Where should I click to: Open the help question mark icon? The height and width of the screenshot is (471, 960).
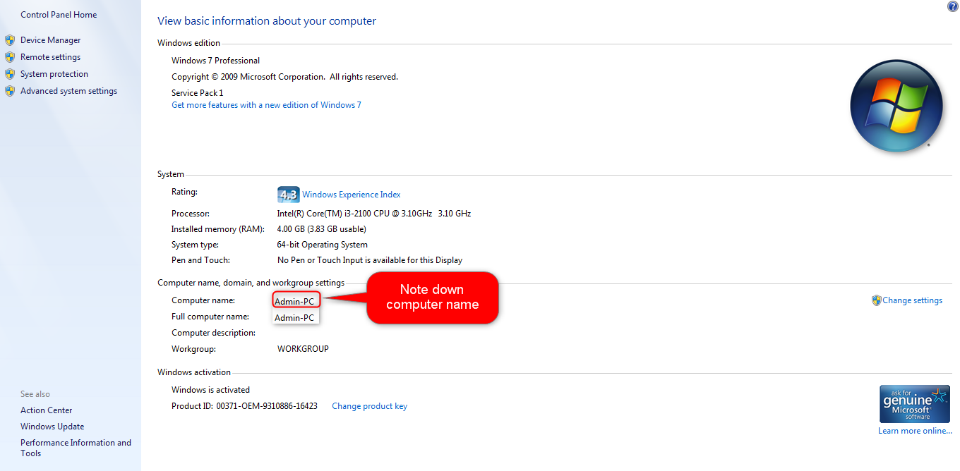pyautogui.click(x=953, y=6)
